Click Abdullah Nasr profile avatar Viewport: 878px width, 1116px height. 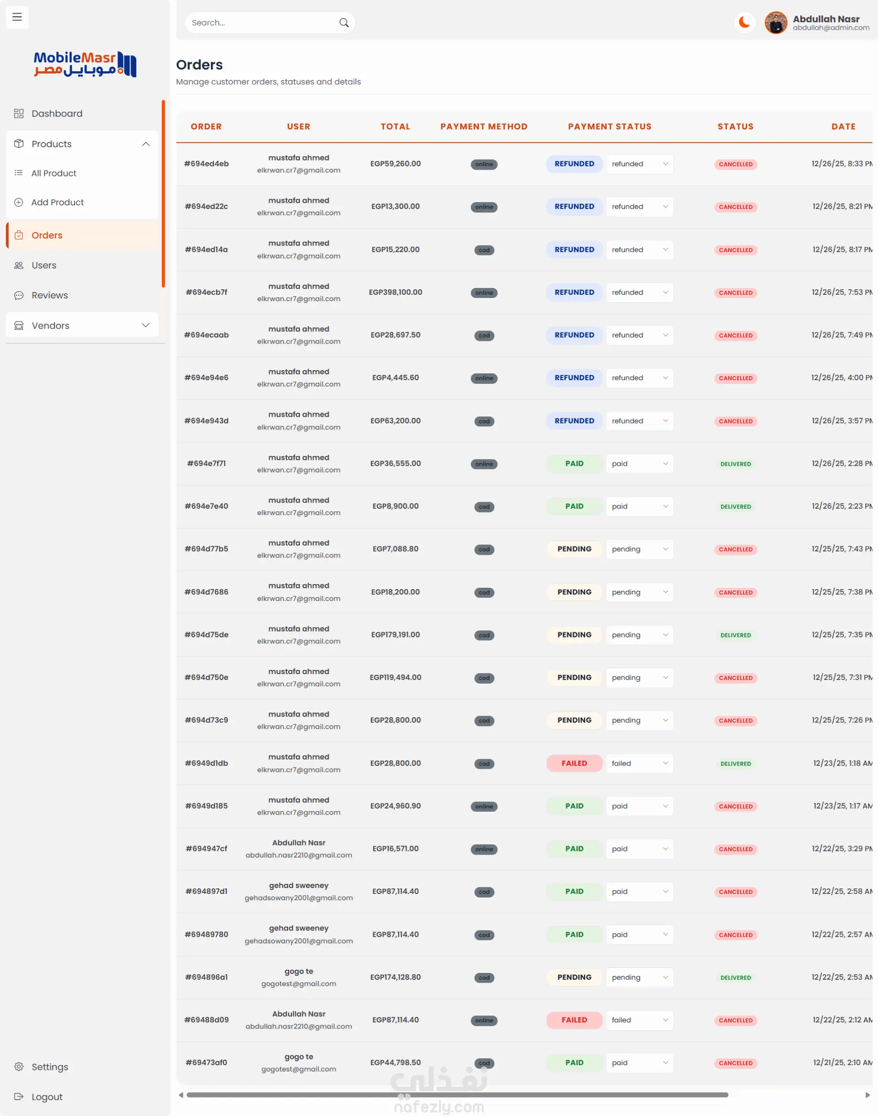click(x=776, y=22)
